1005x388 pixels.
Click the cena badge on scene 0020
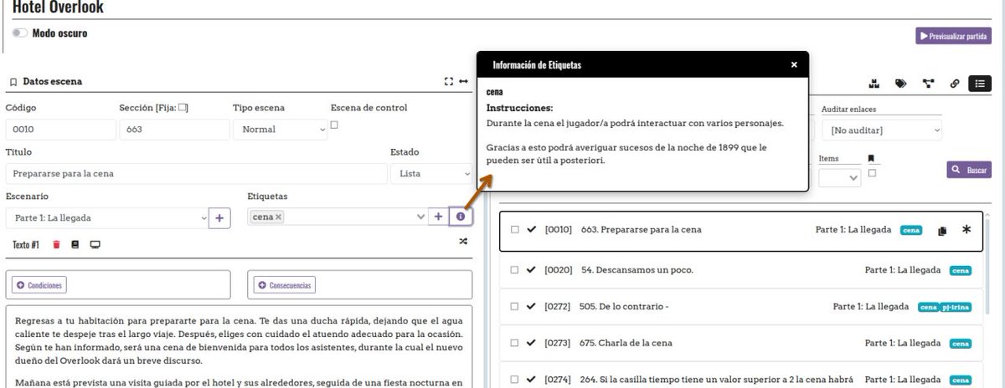pos(961,270)
